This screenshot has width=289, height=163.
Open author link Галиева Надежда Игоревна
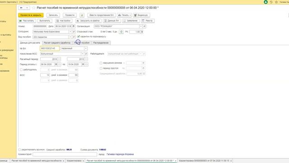click(120, 154)
